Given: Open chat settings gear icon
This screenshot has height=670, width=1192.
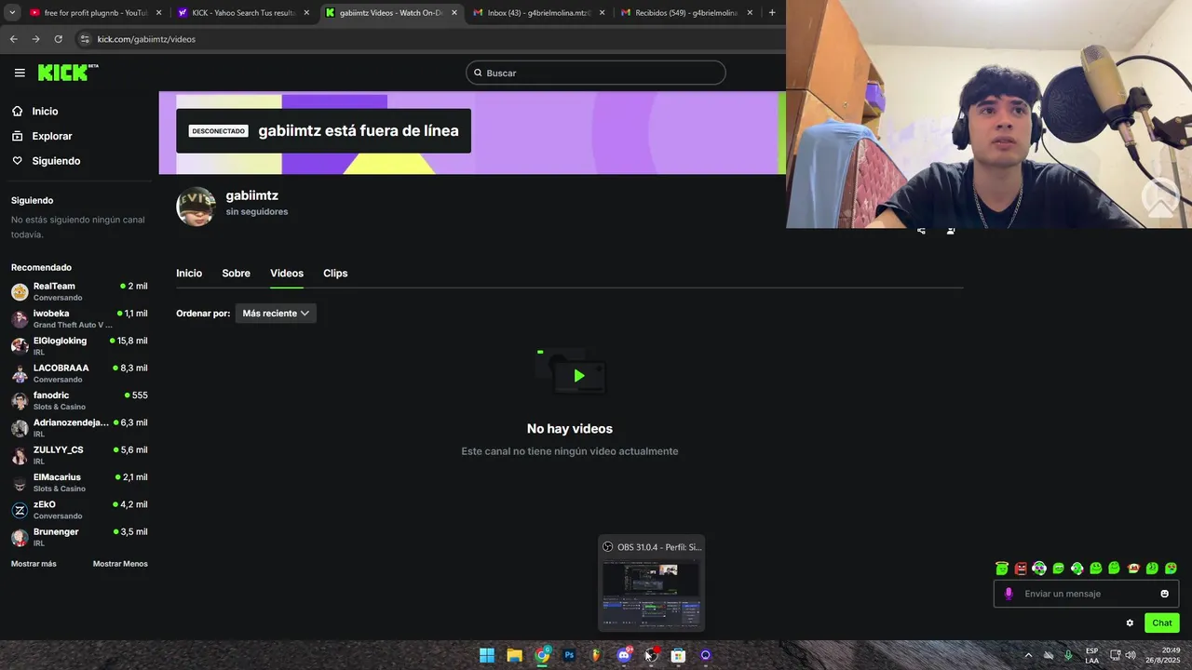Looking at the screenshot, I should click(x=1130, y=623).
